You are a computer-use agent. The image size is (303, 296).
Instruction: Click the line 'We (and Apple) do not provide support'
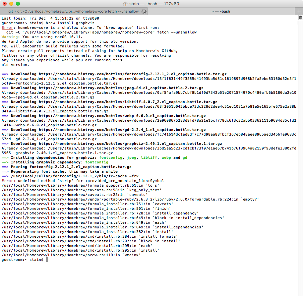pos(70,41)
